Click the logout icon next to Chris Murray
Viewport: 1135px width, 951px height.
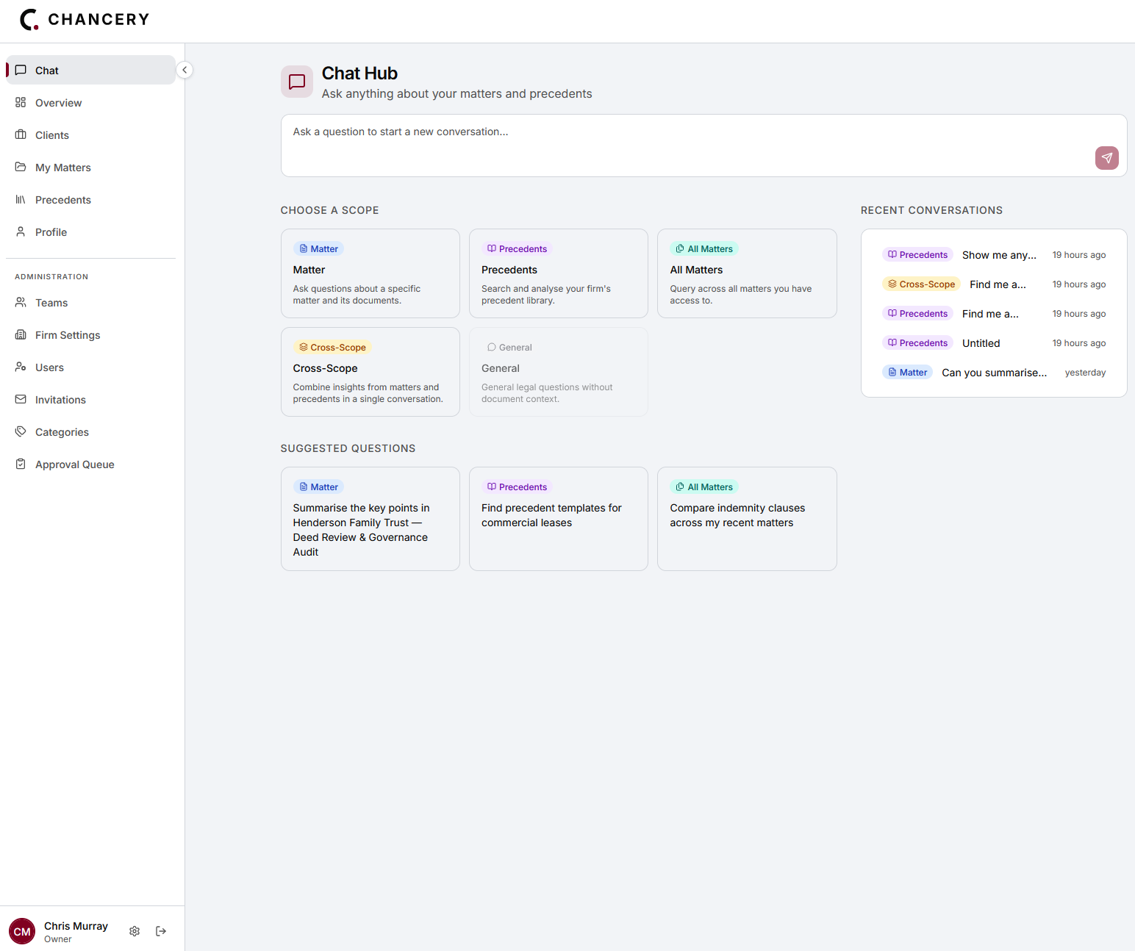[x=161, y=931]
